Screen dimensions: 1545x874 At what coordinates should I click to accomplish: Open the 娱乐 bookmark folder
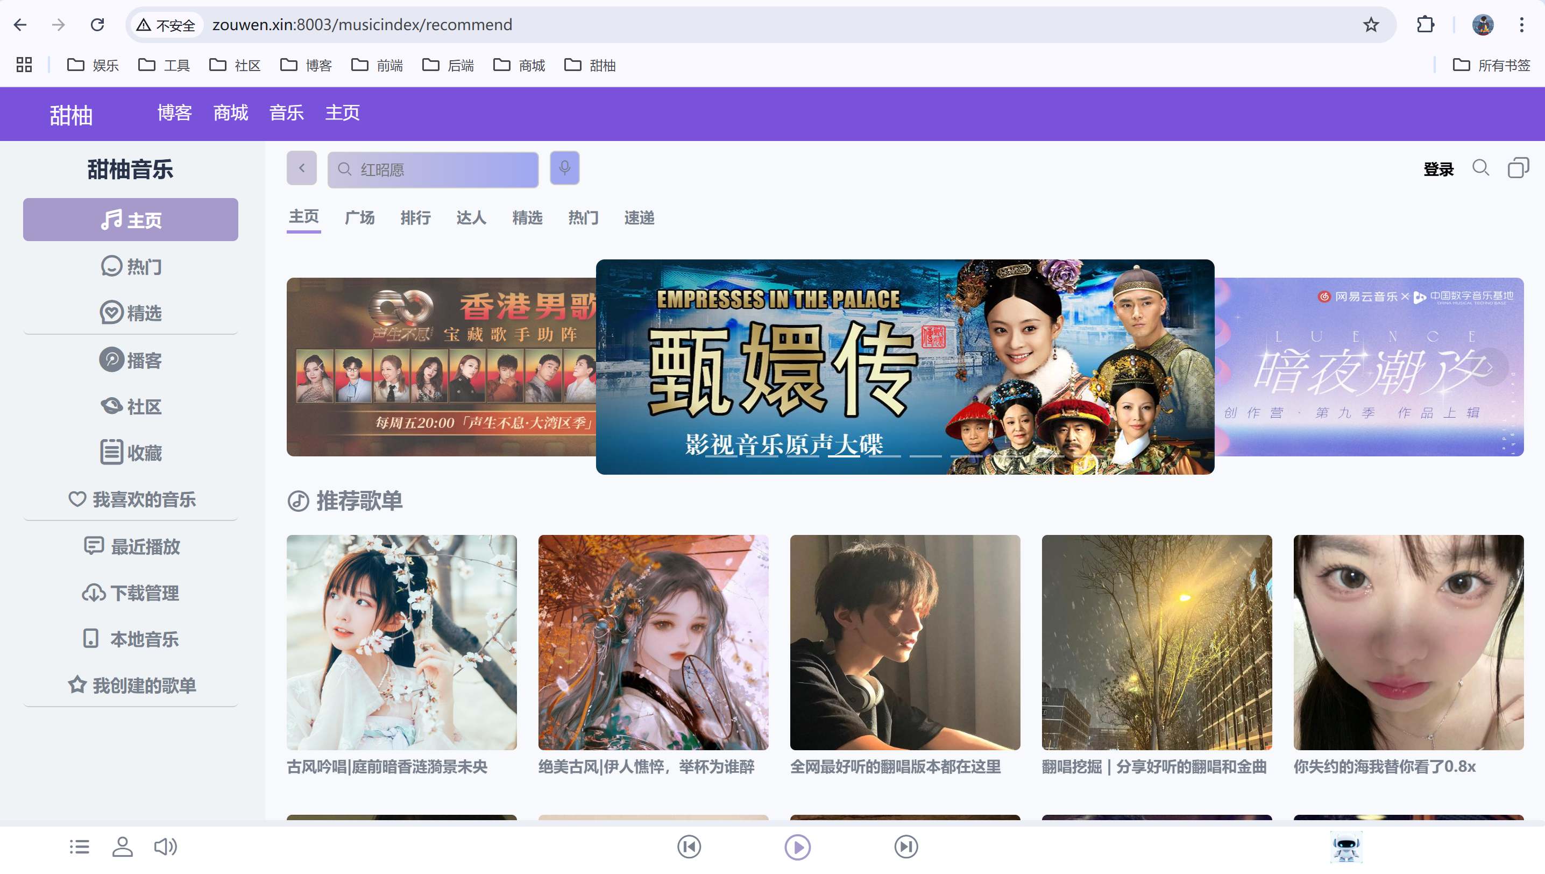[93, 65]
